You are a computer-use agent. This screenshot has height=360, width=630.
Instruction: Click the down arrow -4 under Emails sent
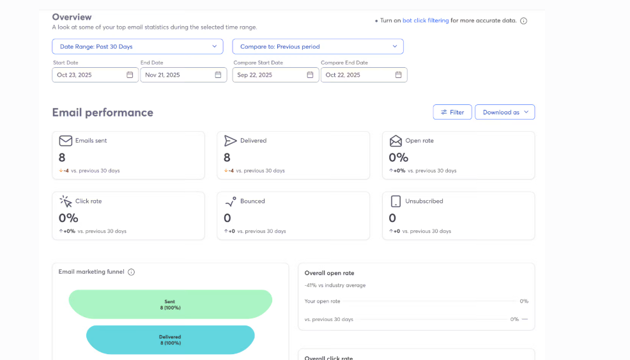64,171
